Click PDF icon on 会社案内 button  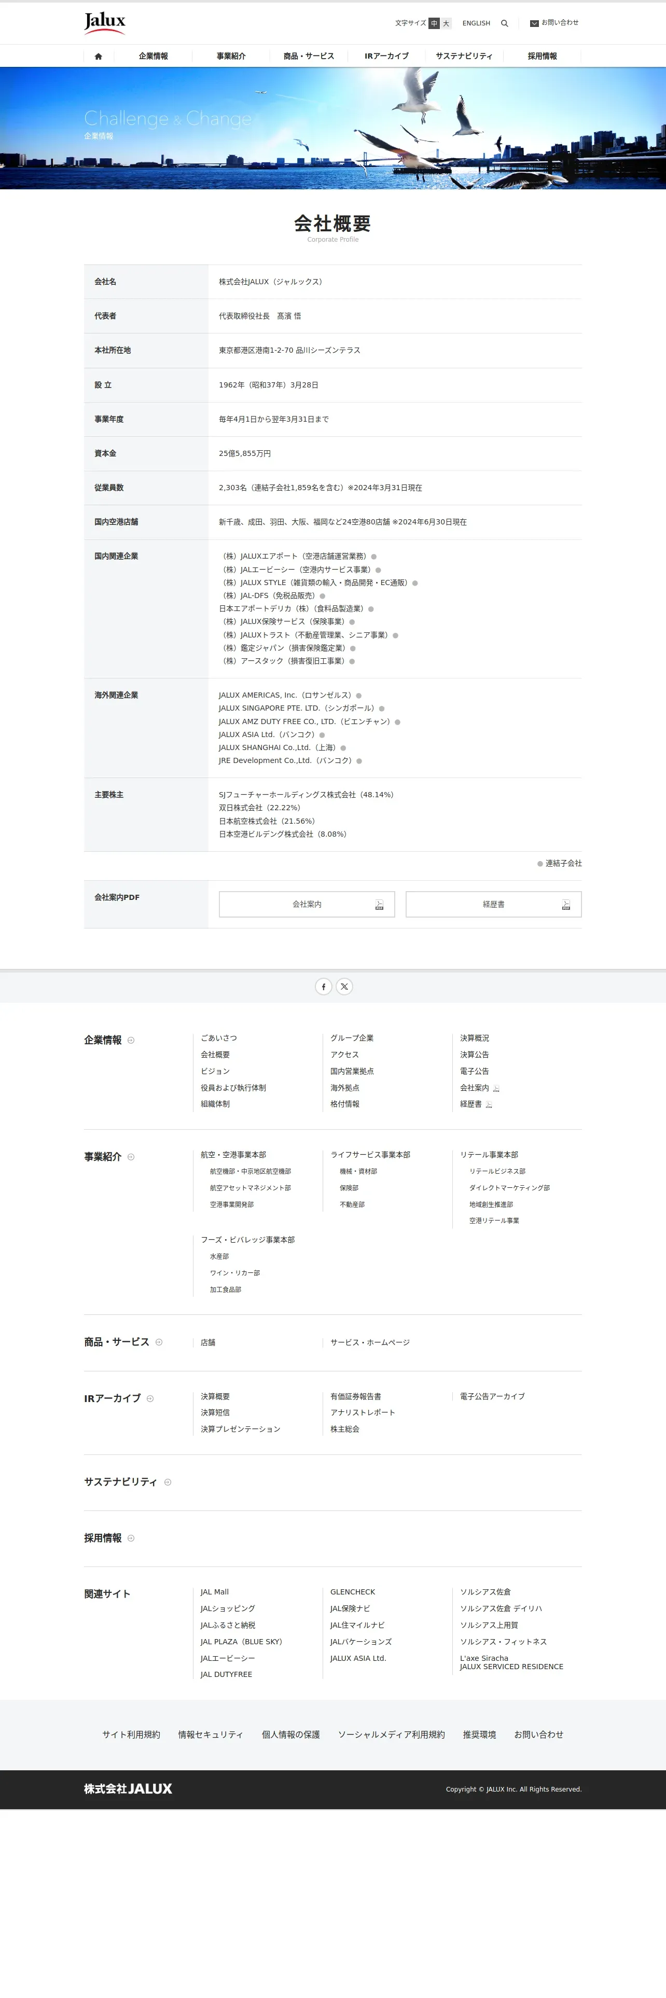(x=379, y=905)
